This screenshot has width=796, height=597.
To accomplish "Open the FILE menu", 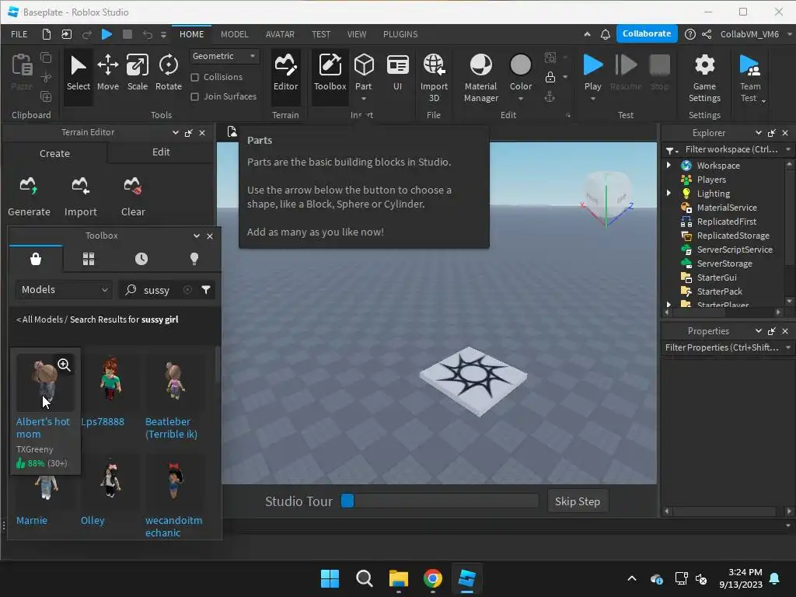I will tap(19, 34).
